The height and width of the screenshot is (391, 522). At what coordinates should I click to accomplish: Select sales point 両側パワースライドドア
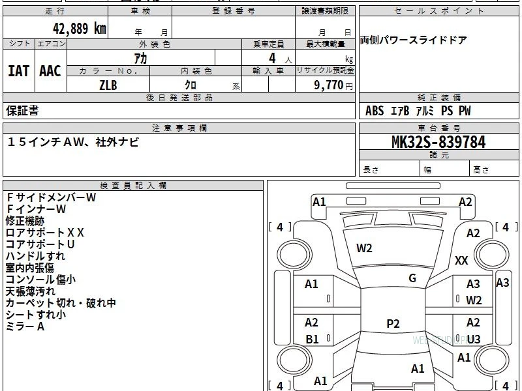pyautogui.click(x=414, y=40)
